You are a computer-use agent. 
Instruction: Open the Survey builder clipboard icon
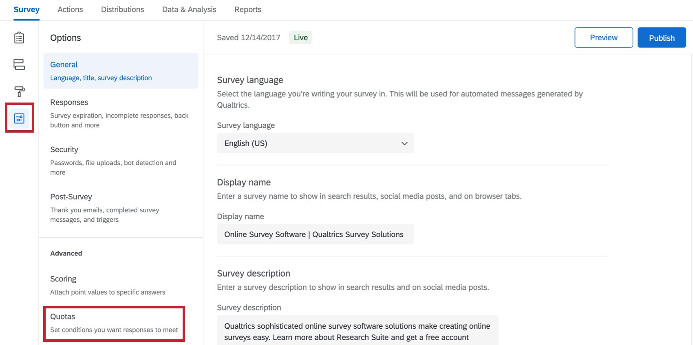tap(19, 38)
